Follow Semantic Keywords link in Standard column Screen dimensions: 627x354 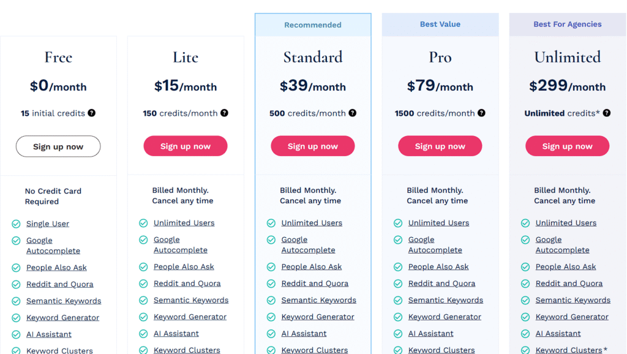318,300
